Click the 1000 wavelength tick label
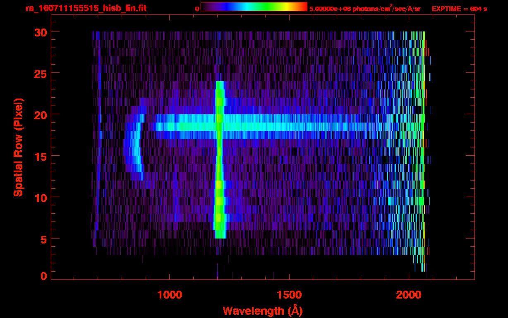The height and width of the screenshot is (318, 508). (170, 295)
